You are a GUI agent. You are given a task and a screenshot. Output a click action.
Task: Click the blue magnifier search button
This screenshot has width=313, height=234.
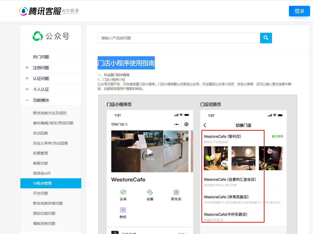click(x=266, y=38)
